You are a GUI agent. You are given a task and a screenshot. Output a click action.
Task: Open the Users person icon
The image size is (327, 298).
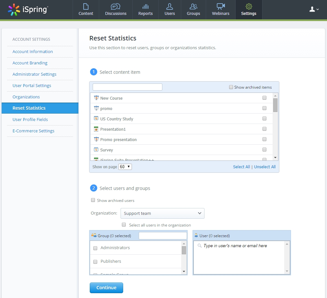coord(169,6)
